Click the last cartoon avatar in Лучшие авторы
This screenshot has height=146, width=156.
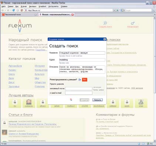coord(141,102)
